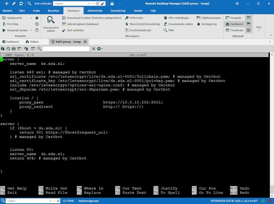The image size is (274, 204).
Task: Switch to the Gereedschap ribbon tab
Action: click(118, 11)
